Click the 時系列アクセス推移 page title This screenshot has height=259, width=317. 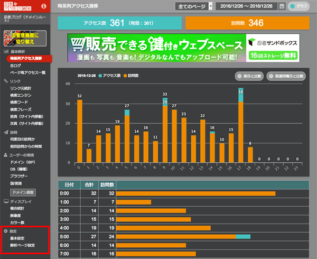point(78,6)
